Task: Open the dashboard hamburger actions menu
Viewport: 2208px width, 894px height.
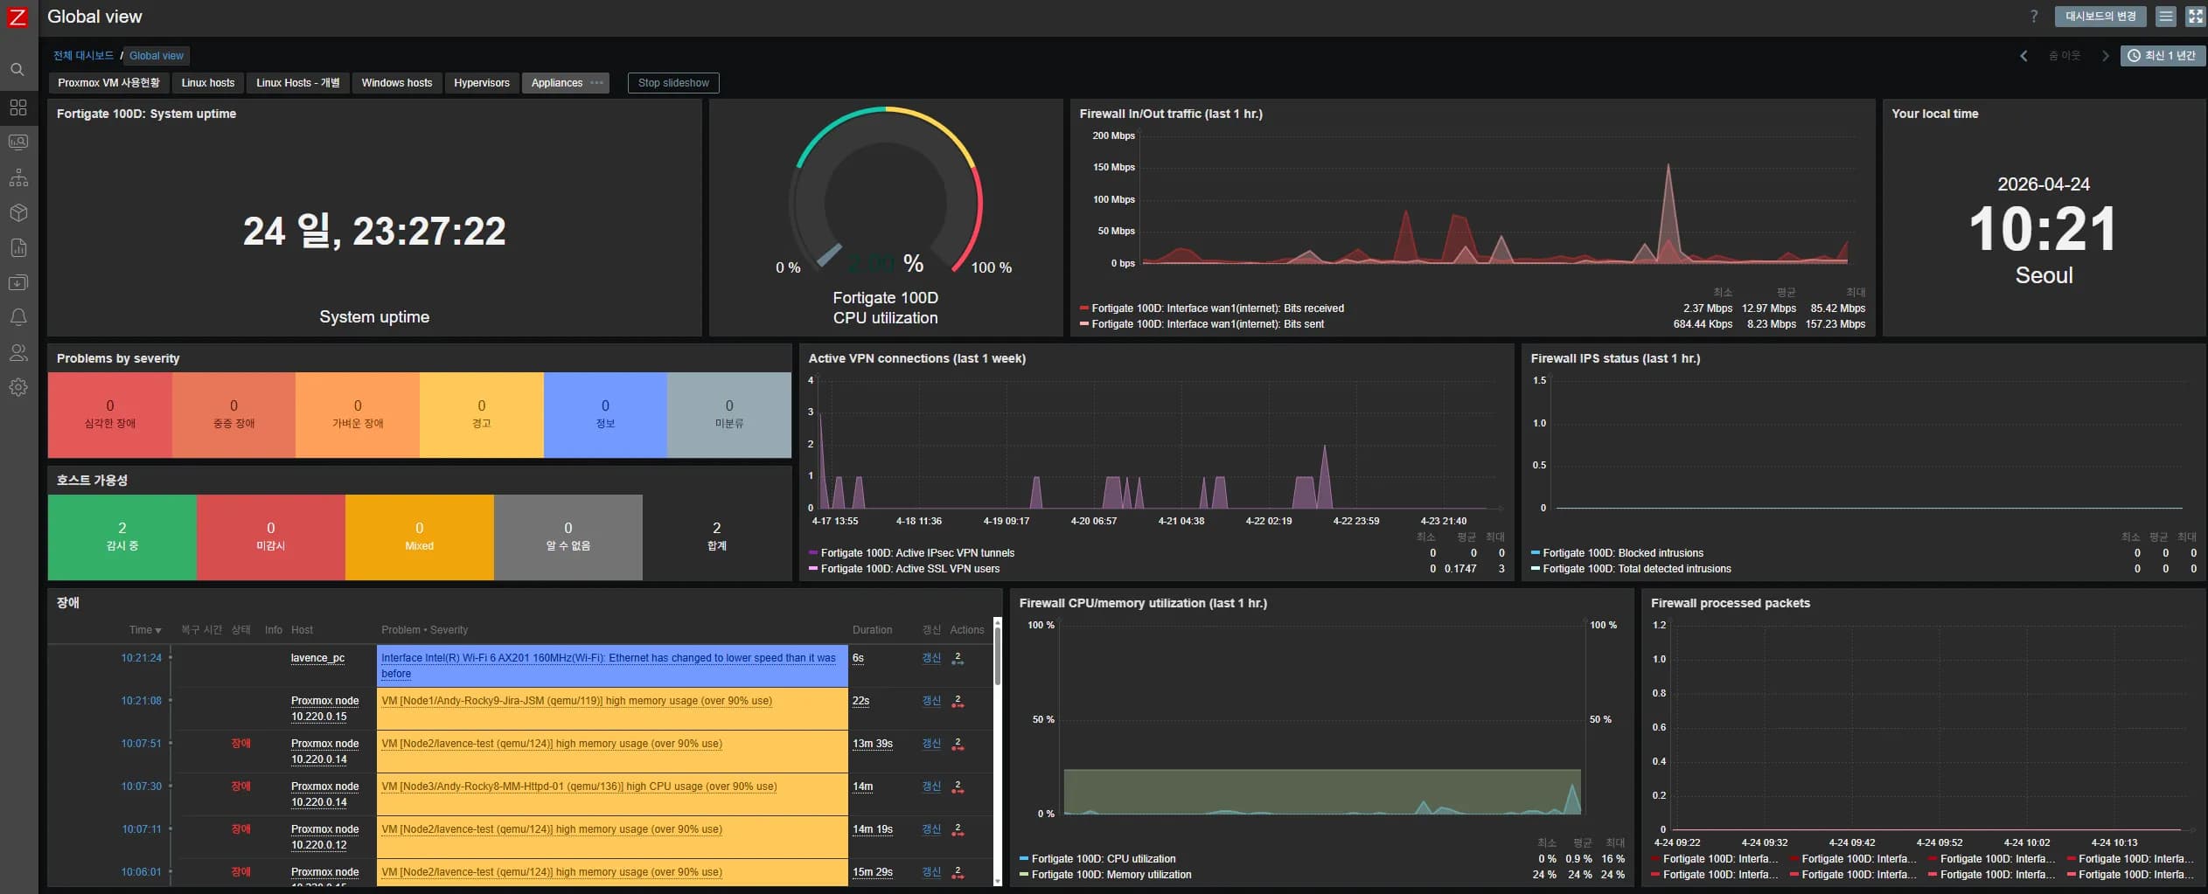Action: pos(2165,17)
